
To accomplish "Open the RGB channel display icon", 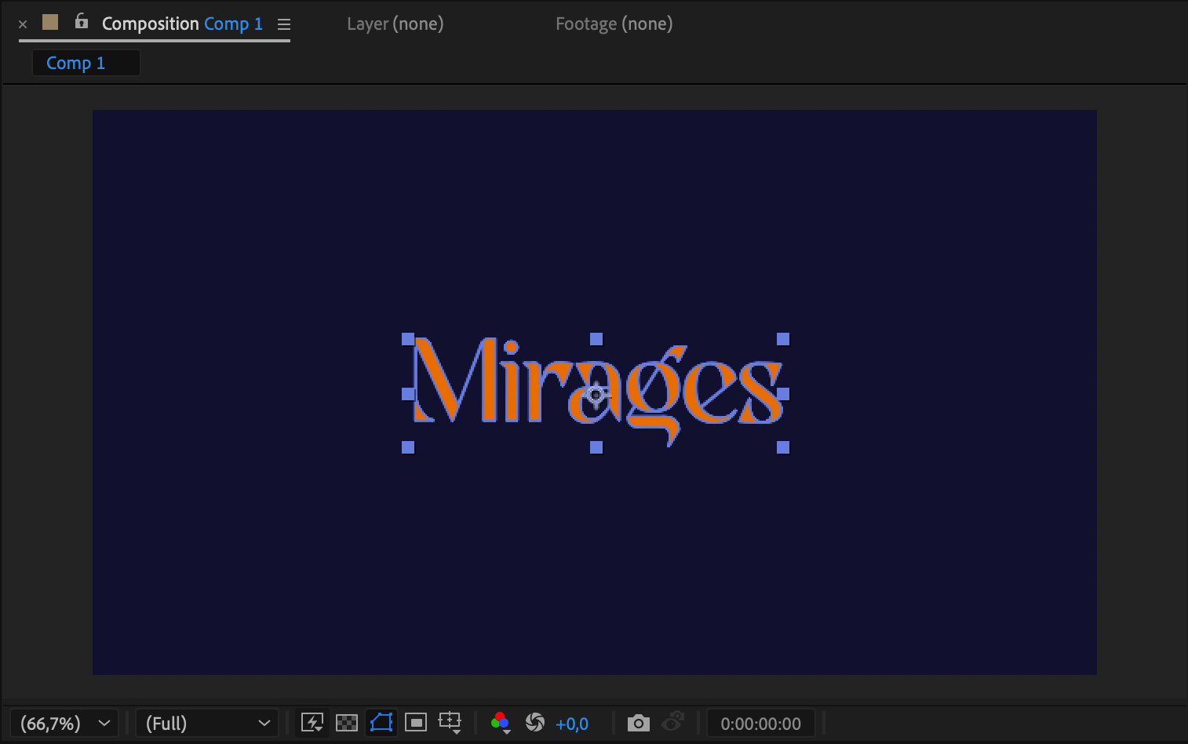I will [500, 723].
